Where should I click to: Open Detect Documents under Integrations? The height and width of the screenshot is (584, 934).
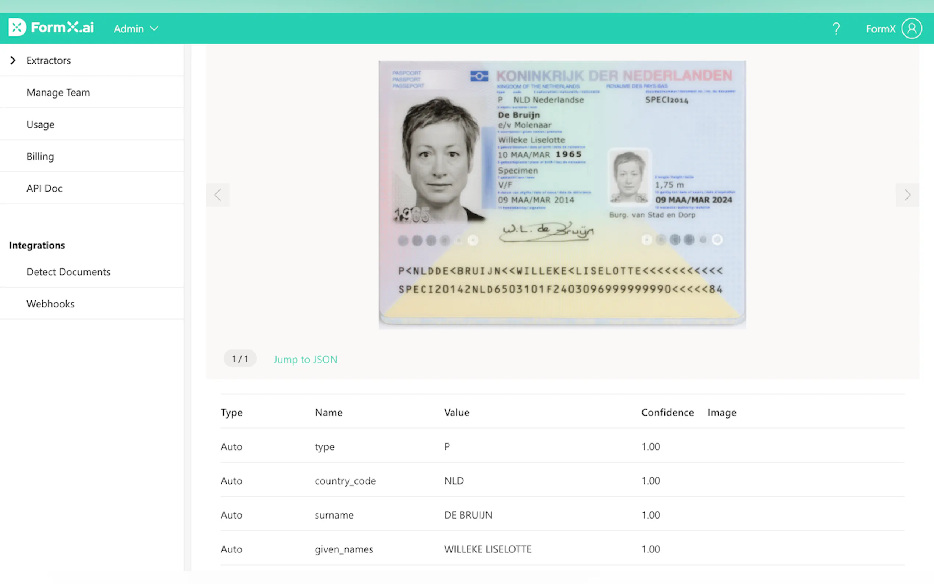coord(68,271)
